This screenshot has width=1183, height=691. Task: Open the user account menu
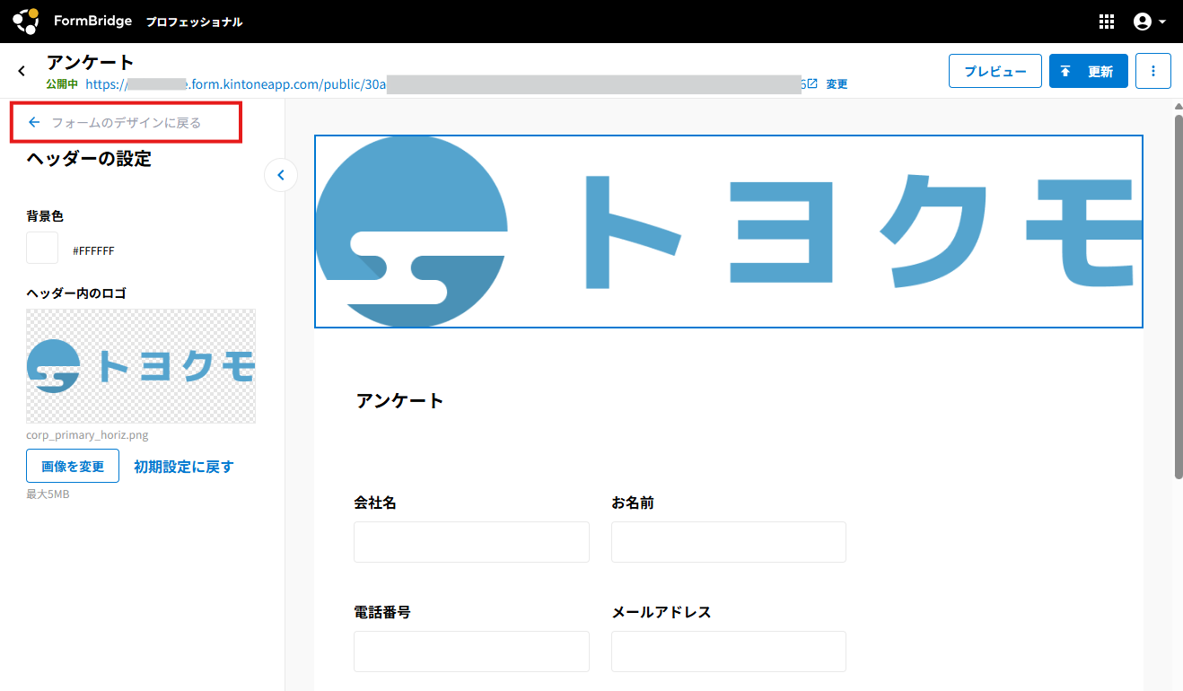[x=1149, y=22]
